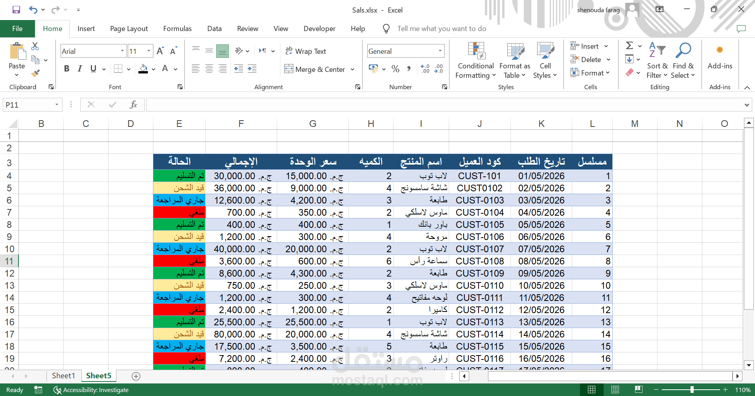755x396 pixels.
Task: Decrease font size with the smaller A icon
Action: click(x=173, y=51)
